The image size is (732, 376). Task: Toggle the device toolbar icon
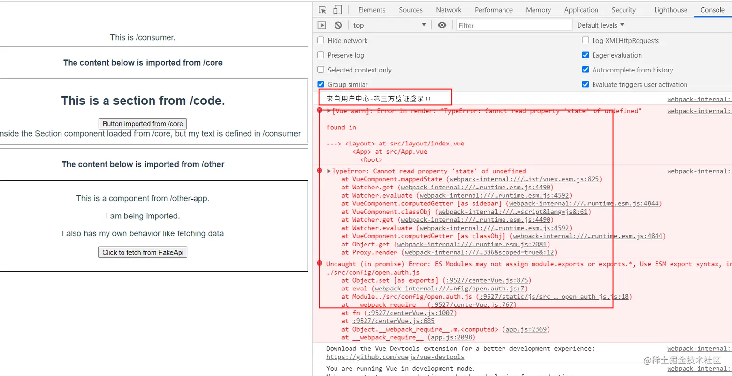pos(337,10)
